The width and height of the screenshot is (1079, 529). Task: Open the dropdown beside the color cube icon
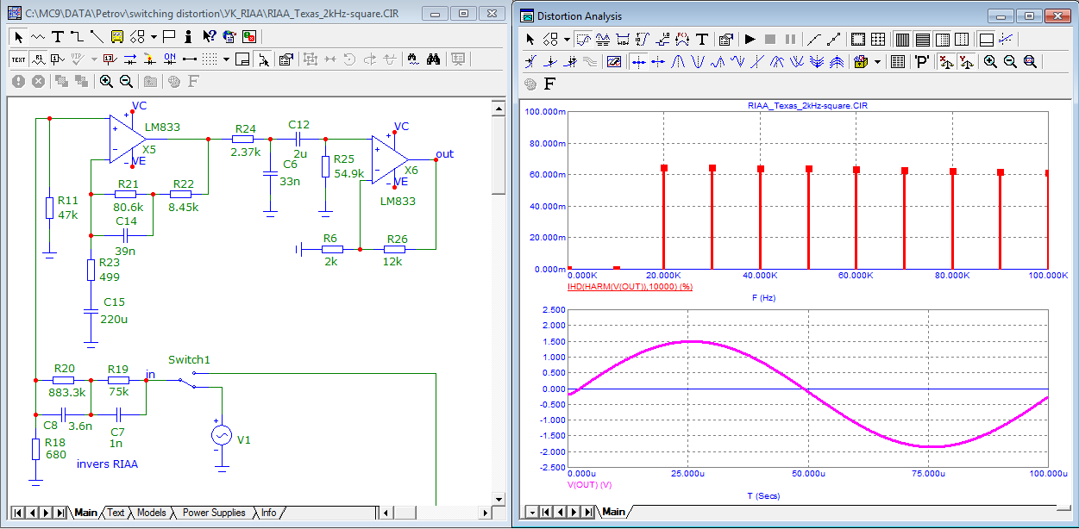pyautogui.click(x=877, y=62)
